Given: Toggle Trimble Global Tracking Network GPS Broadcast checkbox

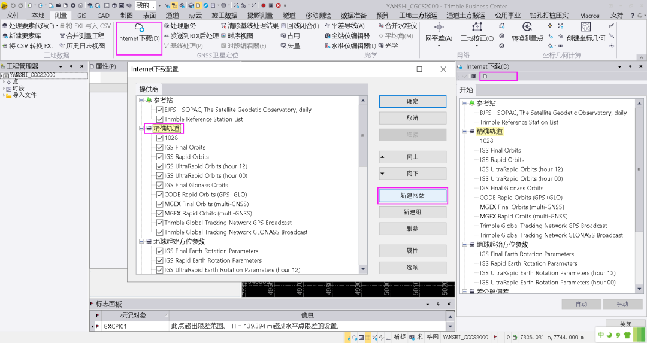Looking at the screenshot, I should tap(160, 223).
